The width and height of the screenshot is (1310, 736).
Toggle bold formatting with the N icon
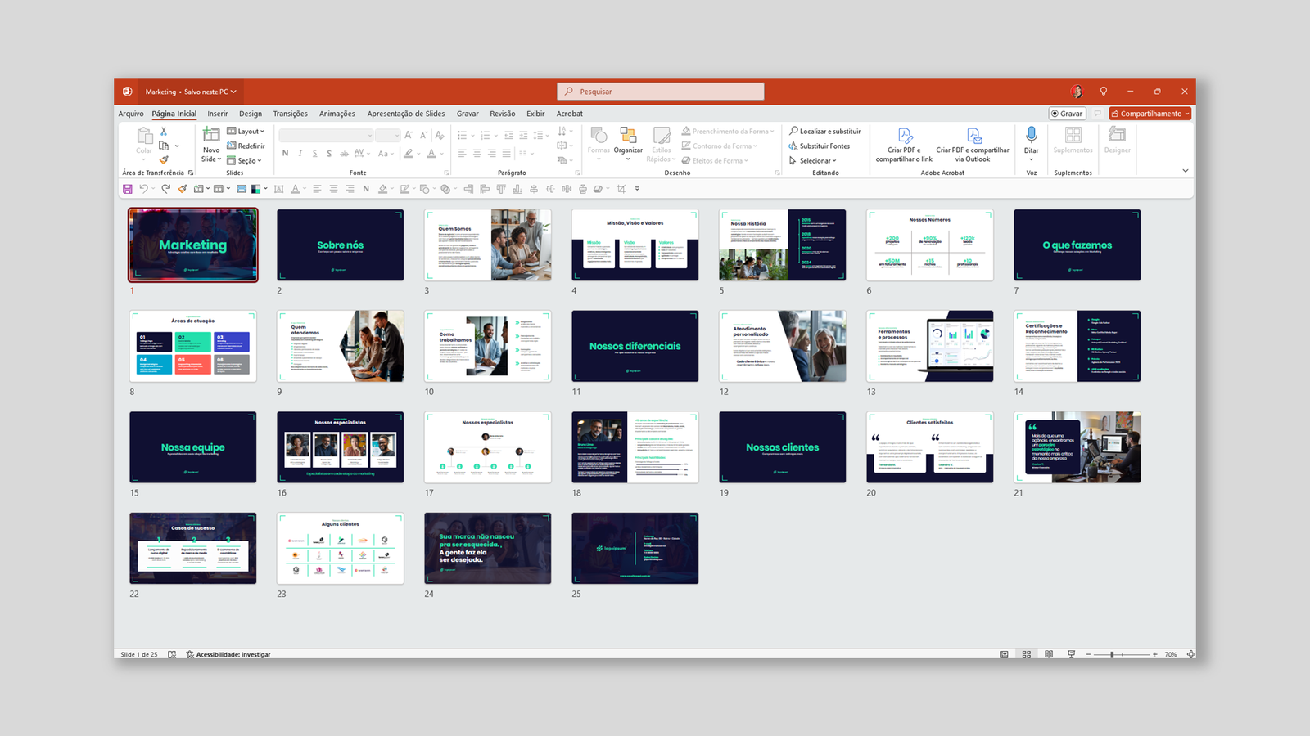(x=286, y=153)
